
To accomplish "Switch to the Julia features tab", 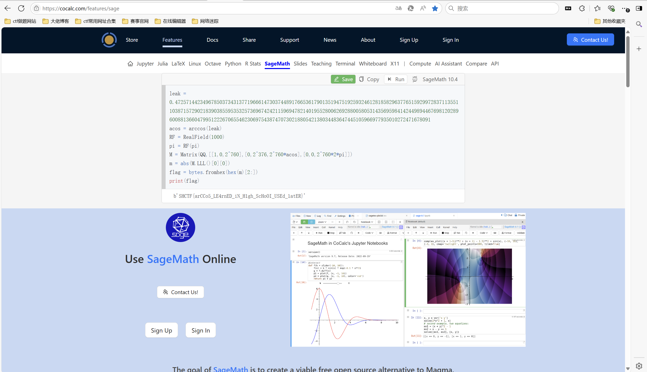I will coord(163,64).
